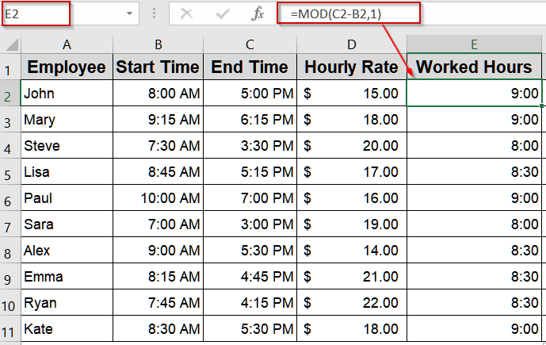Select column B header
Screen dimensions: 546x345
point(158,44)
